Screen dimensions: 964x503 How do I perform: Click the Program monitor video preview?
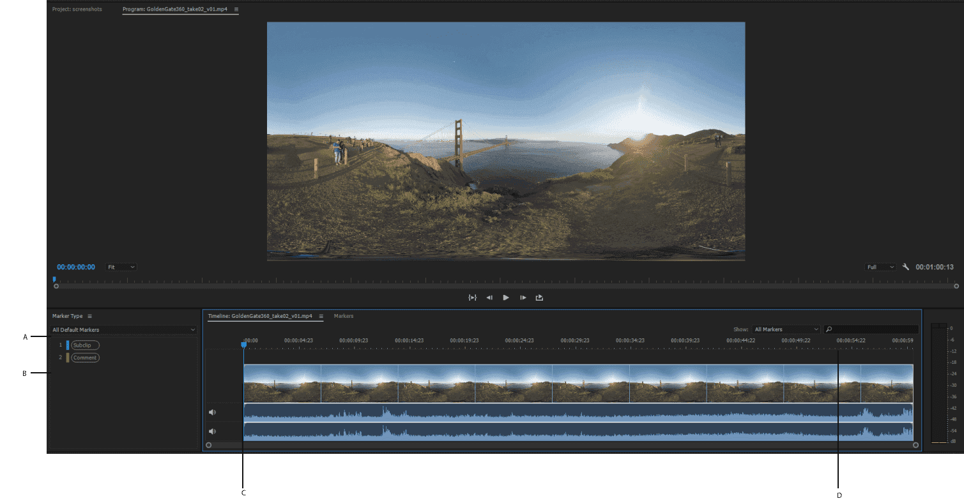[506, 141]
